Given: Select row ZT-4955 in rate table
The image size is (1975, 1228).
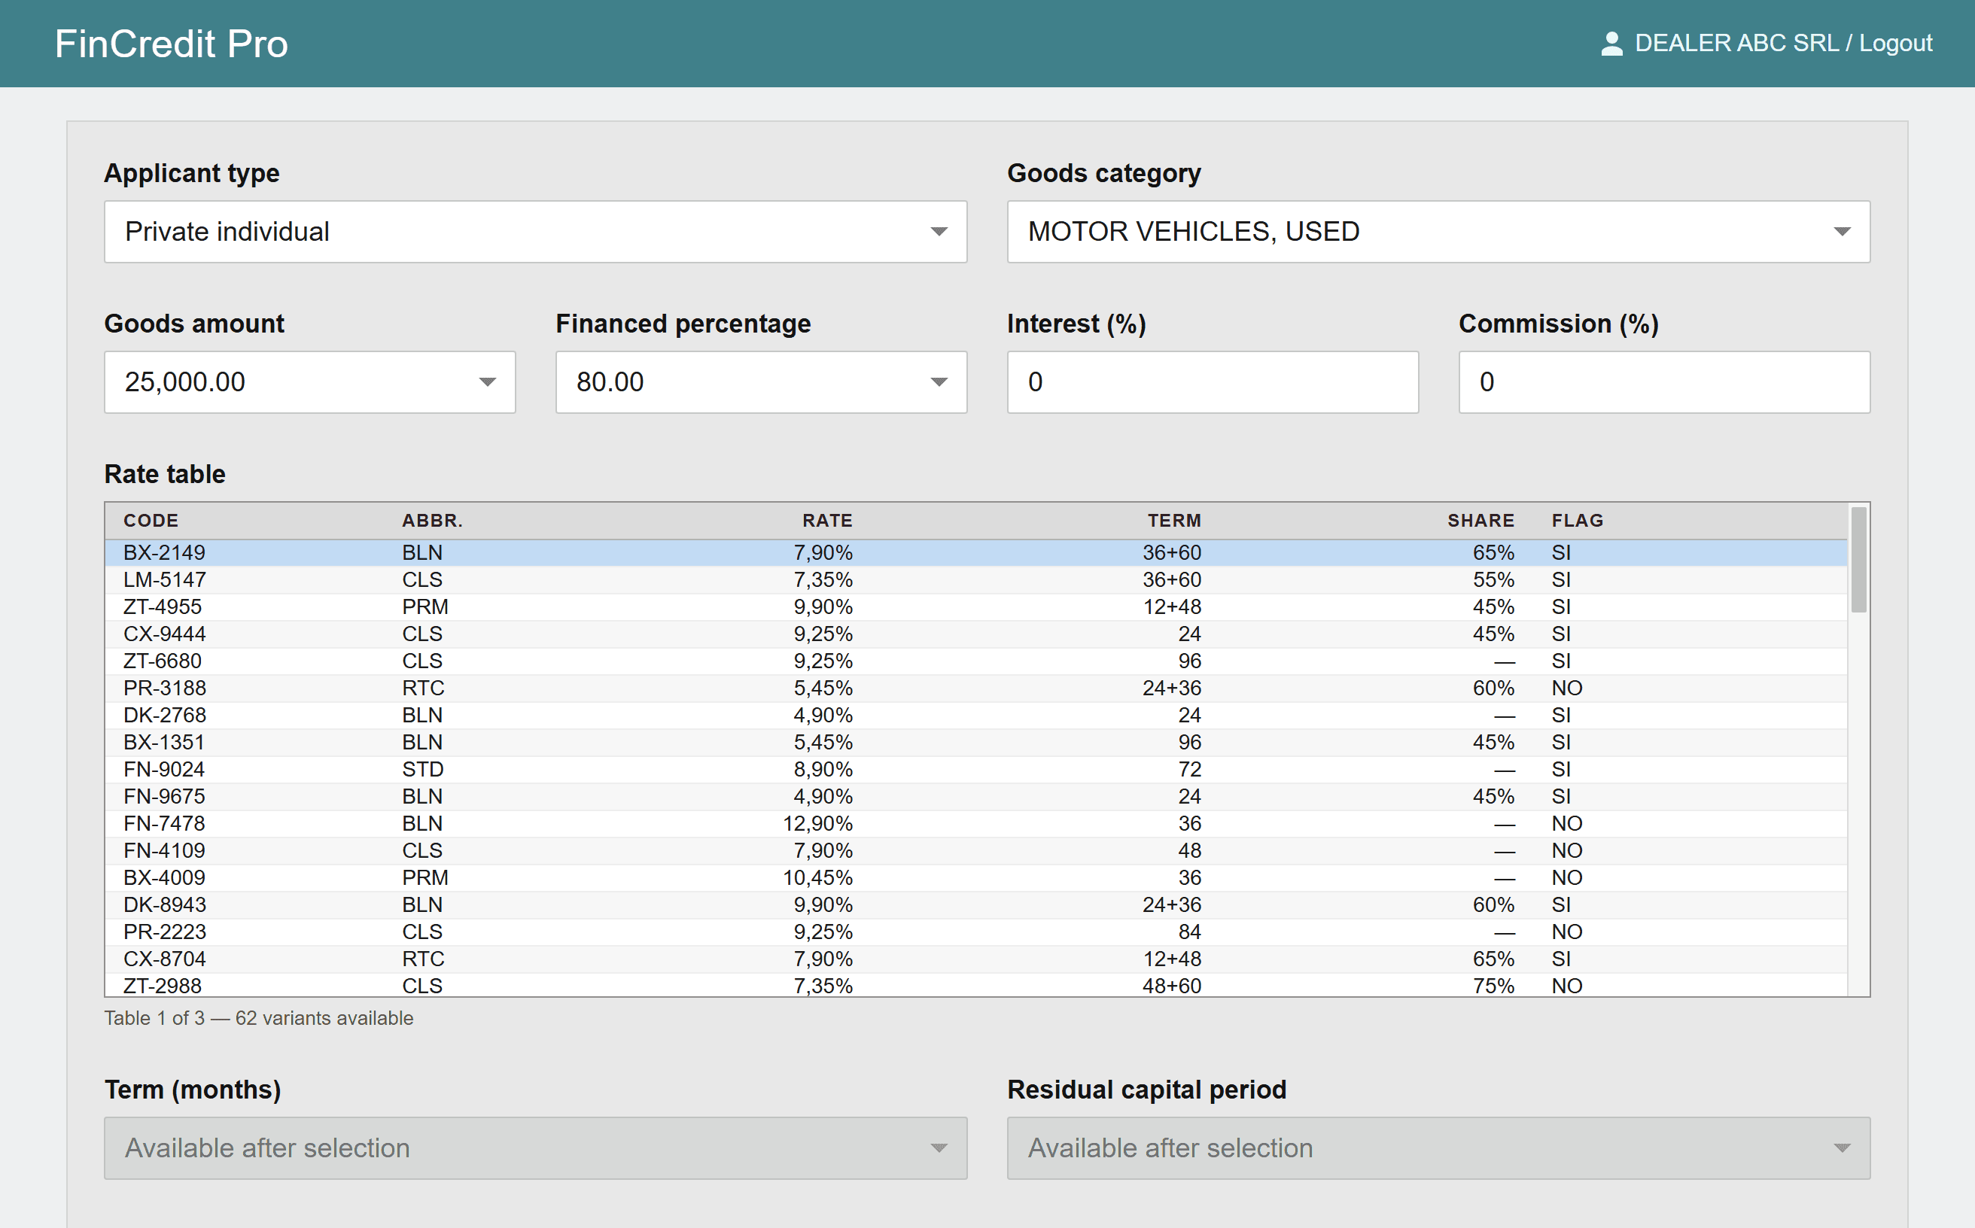Looking at the screenshot, I should point(975,606).
